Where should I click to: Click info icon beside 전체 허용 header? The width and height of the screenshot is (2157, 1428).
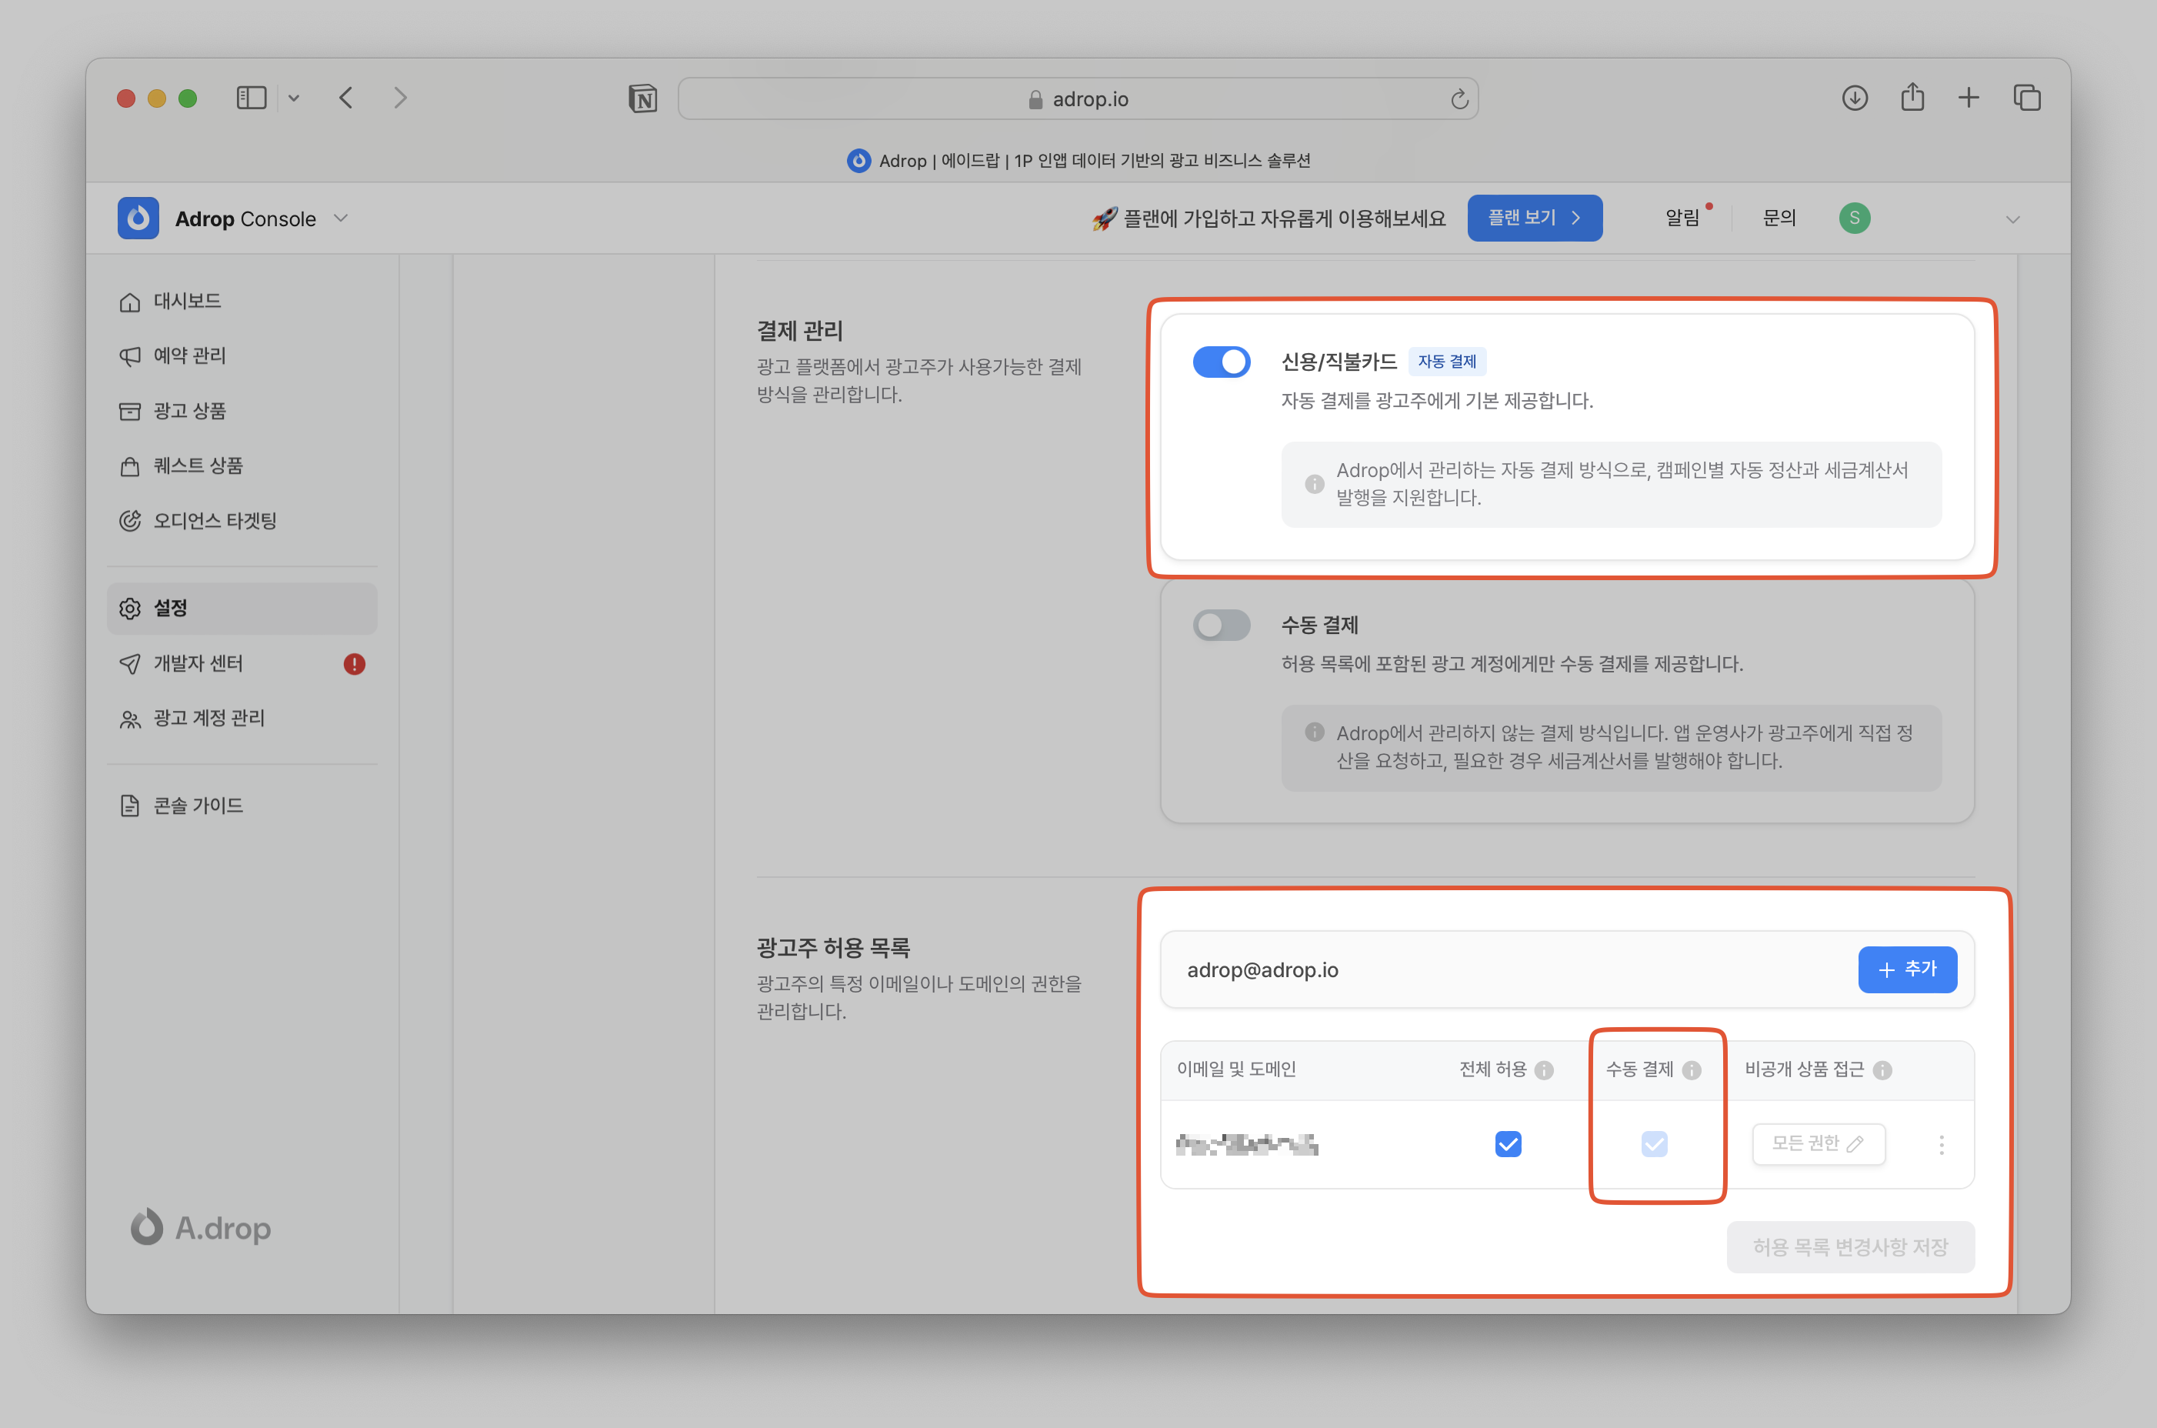(x=1544, y=1070)
